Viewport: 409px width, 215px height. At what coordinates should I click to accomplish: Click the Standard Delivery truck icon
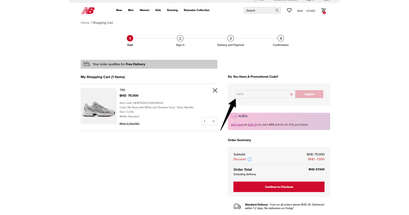[237, 206]
